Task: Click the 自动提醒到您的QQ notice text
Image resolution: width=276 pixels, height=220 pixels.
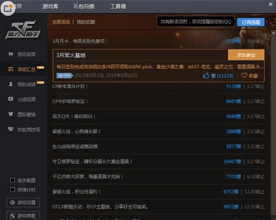Action: [x=212, y=22]
